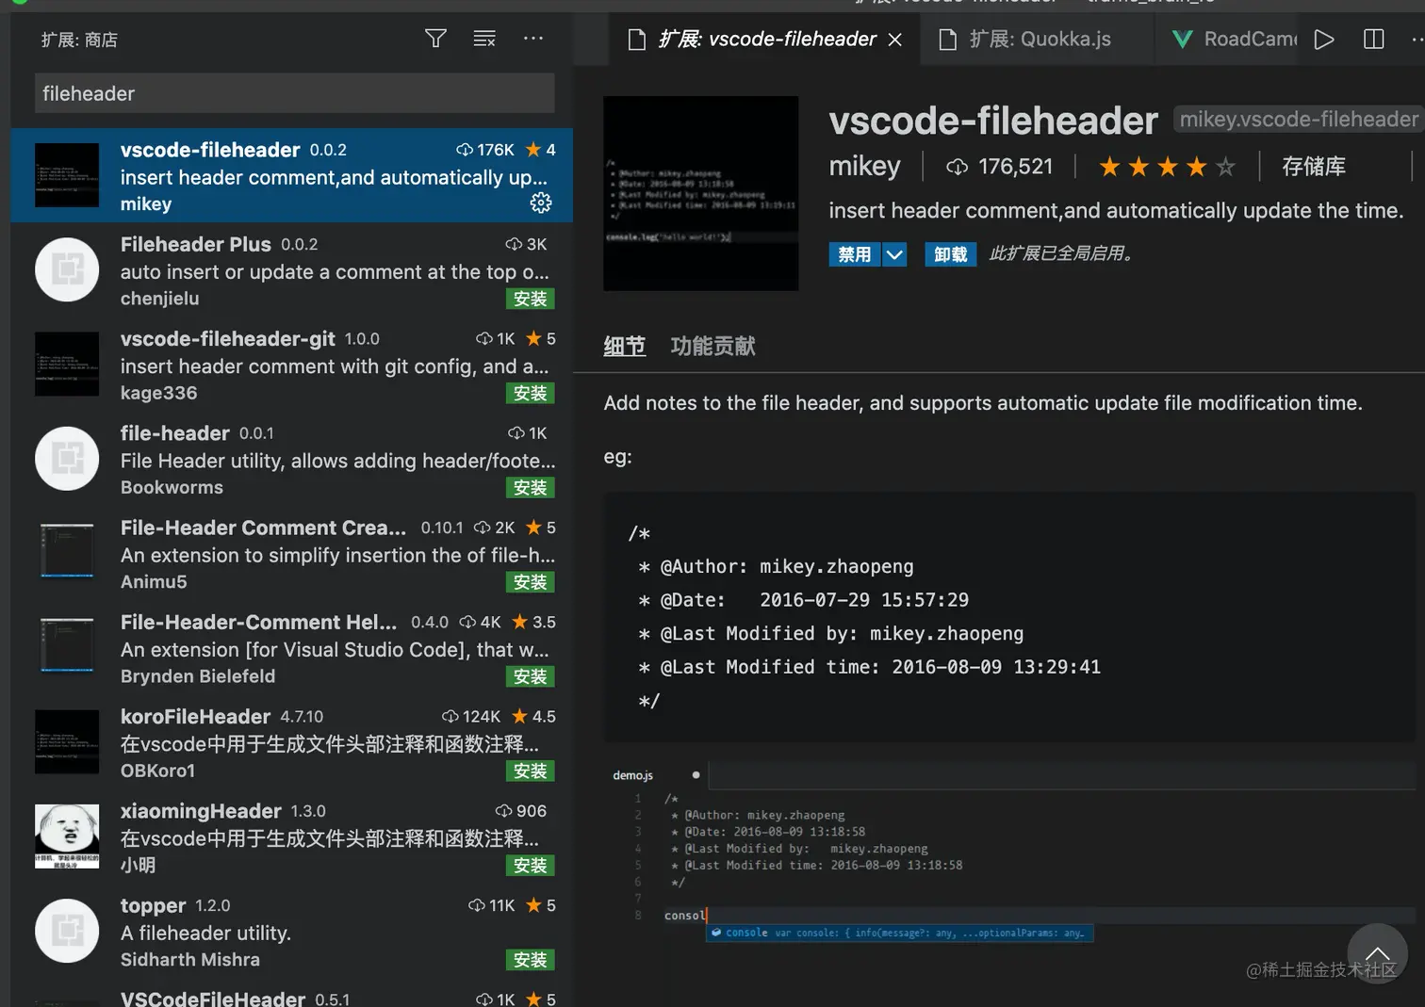Click the vscode-fileheader-git thumbnail icon
This screenshot has height=1007, width=1425.
click(67, 364)
